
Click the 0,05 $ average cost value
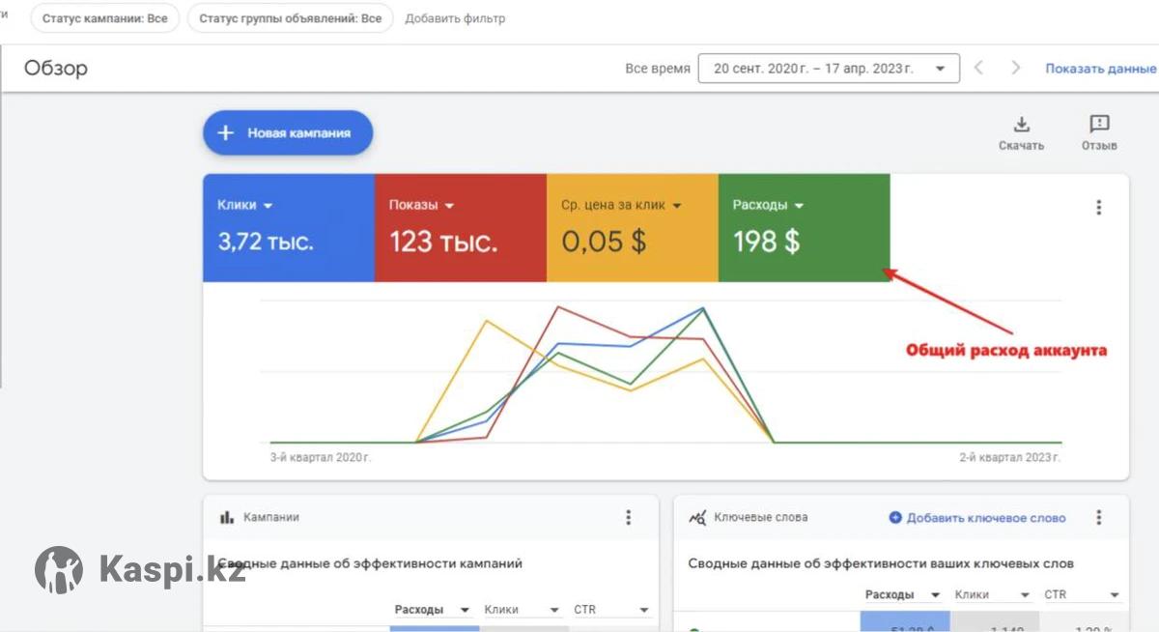(604, 242)
